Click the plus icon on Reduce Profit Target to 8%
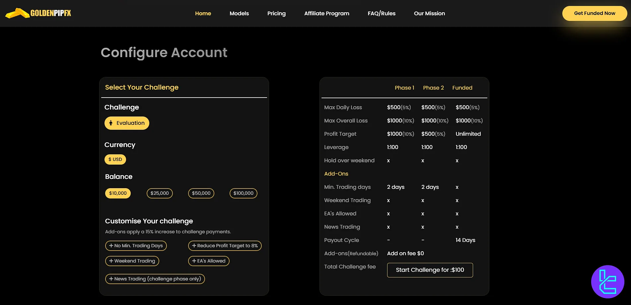The width and height of the screenshot is (631, 305). (x=194, y=246)
